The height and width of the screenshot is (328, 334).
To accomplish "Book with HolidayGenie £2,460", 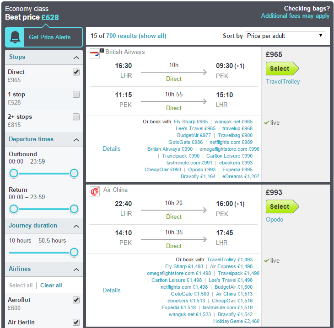I will pos(237,322).
